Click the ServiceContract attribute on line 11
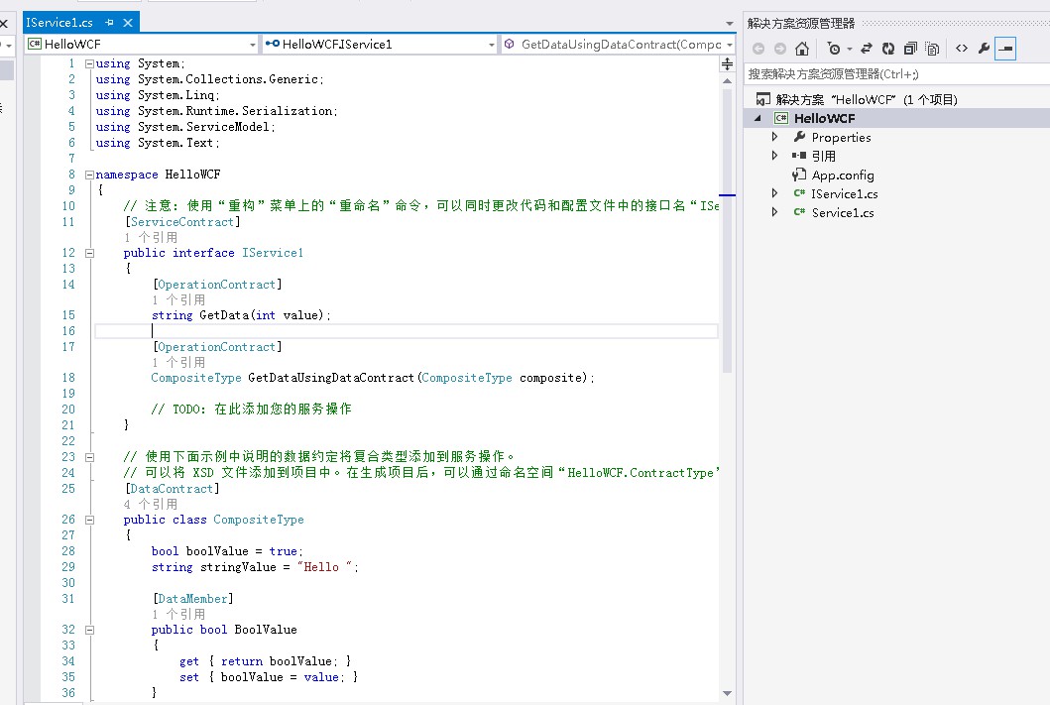 tap(182, 222)
